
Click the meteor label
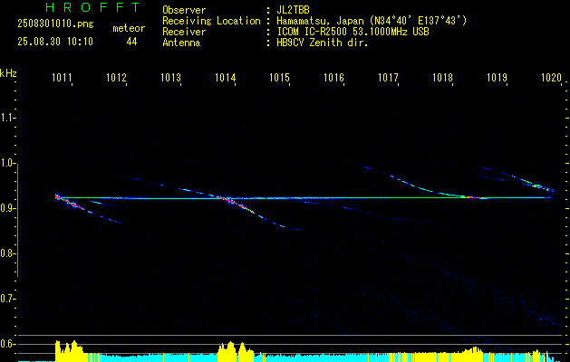(x=129, y=28)
